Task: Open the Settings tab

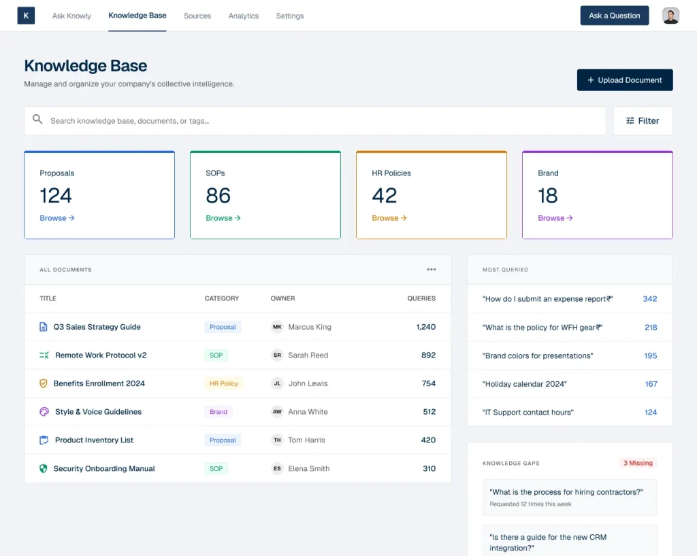Action: click(x=290, y=16)
